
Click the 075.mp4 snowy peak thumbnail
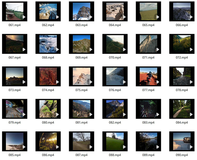click(x=81, y=76)
